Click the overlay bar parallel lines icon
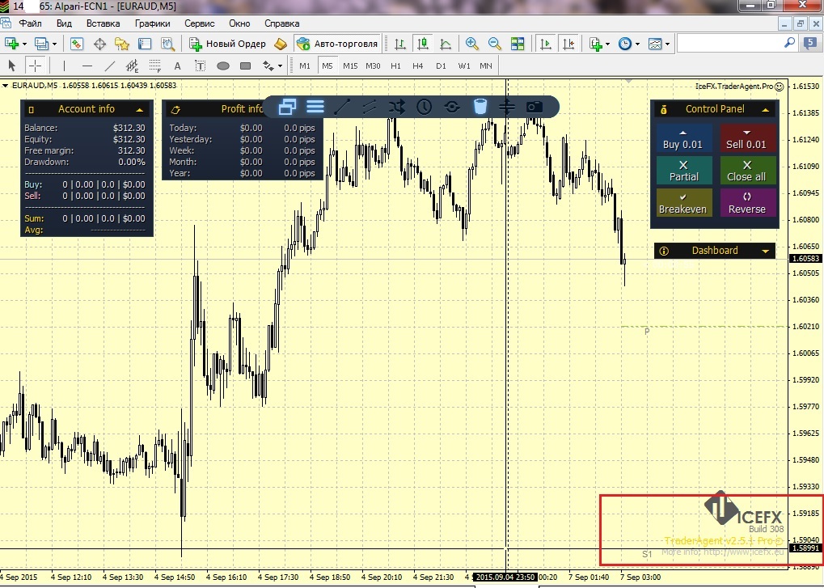Viewport: 824px width, 588px height. 370,107
